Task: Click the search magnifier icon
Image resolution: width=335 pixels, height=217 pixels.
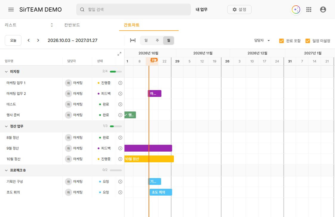Action: coord(82,10)
